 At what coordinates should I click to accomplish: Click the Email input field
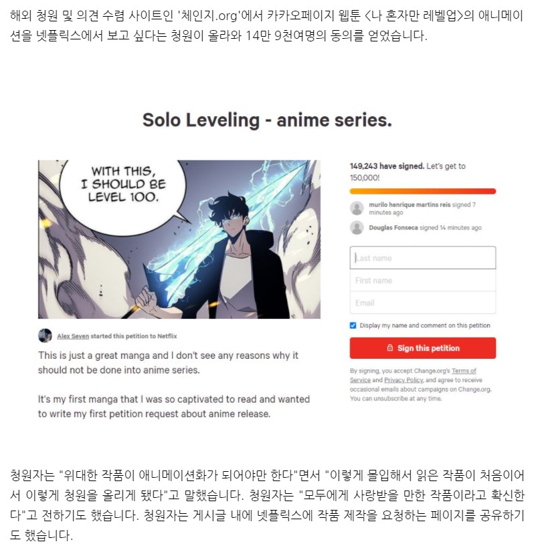423,303
